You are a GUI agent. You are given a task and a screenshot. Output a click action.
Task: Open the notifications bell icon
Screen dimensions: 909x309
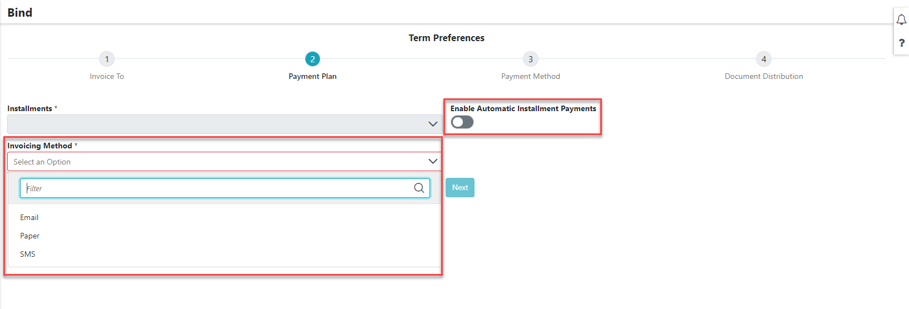click(x=901, y=20)
